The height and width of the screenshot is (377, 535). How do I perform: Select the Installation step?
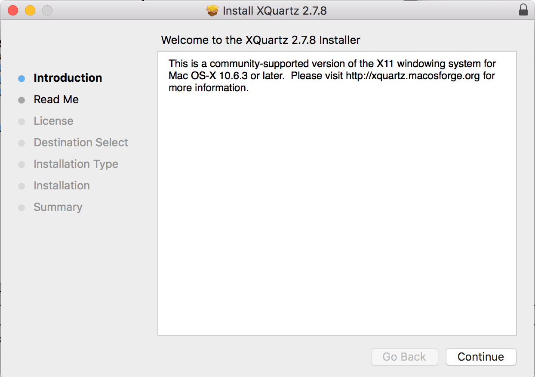(x=61, y=185)
